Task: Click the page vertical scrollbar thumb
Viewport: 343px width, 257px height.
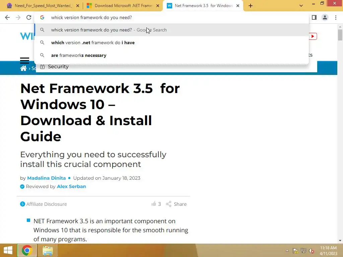Action: pos(340,35)
